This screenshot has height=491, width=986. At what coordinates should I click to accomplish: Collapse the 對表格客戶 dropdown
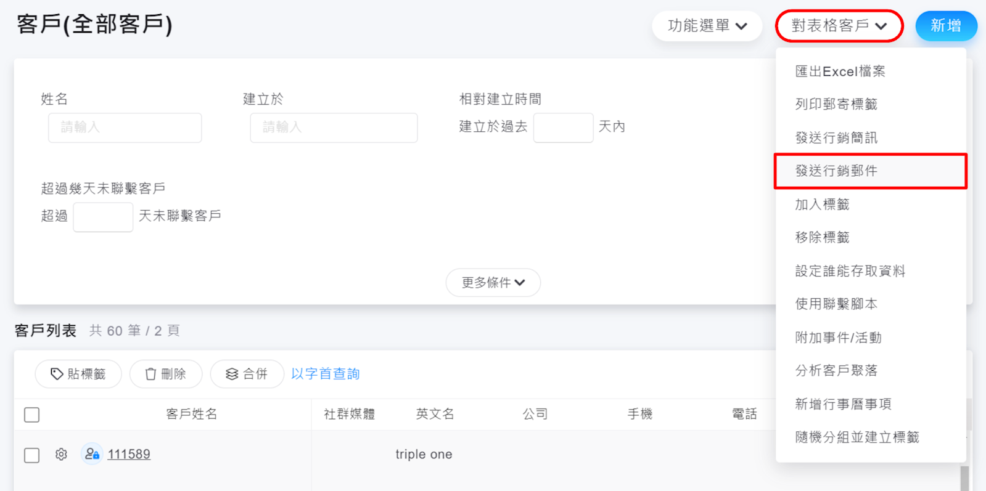[x=839, y=26]
